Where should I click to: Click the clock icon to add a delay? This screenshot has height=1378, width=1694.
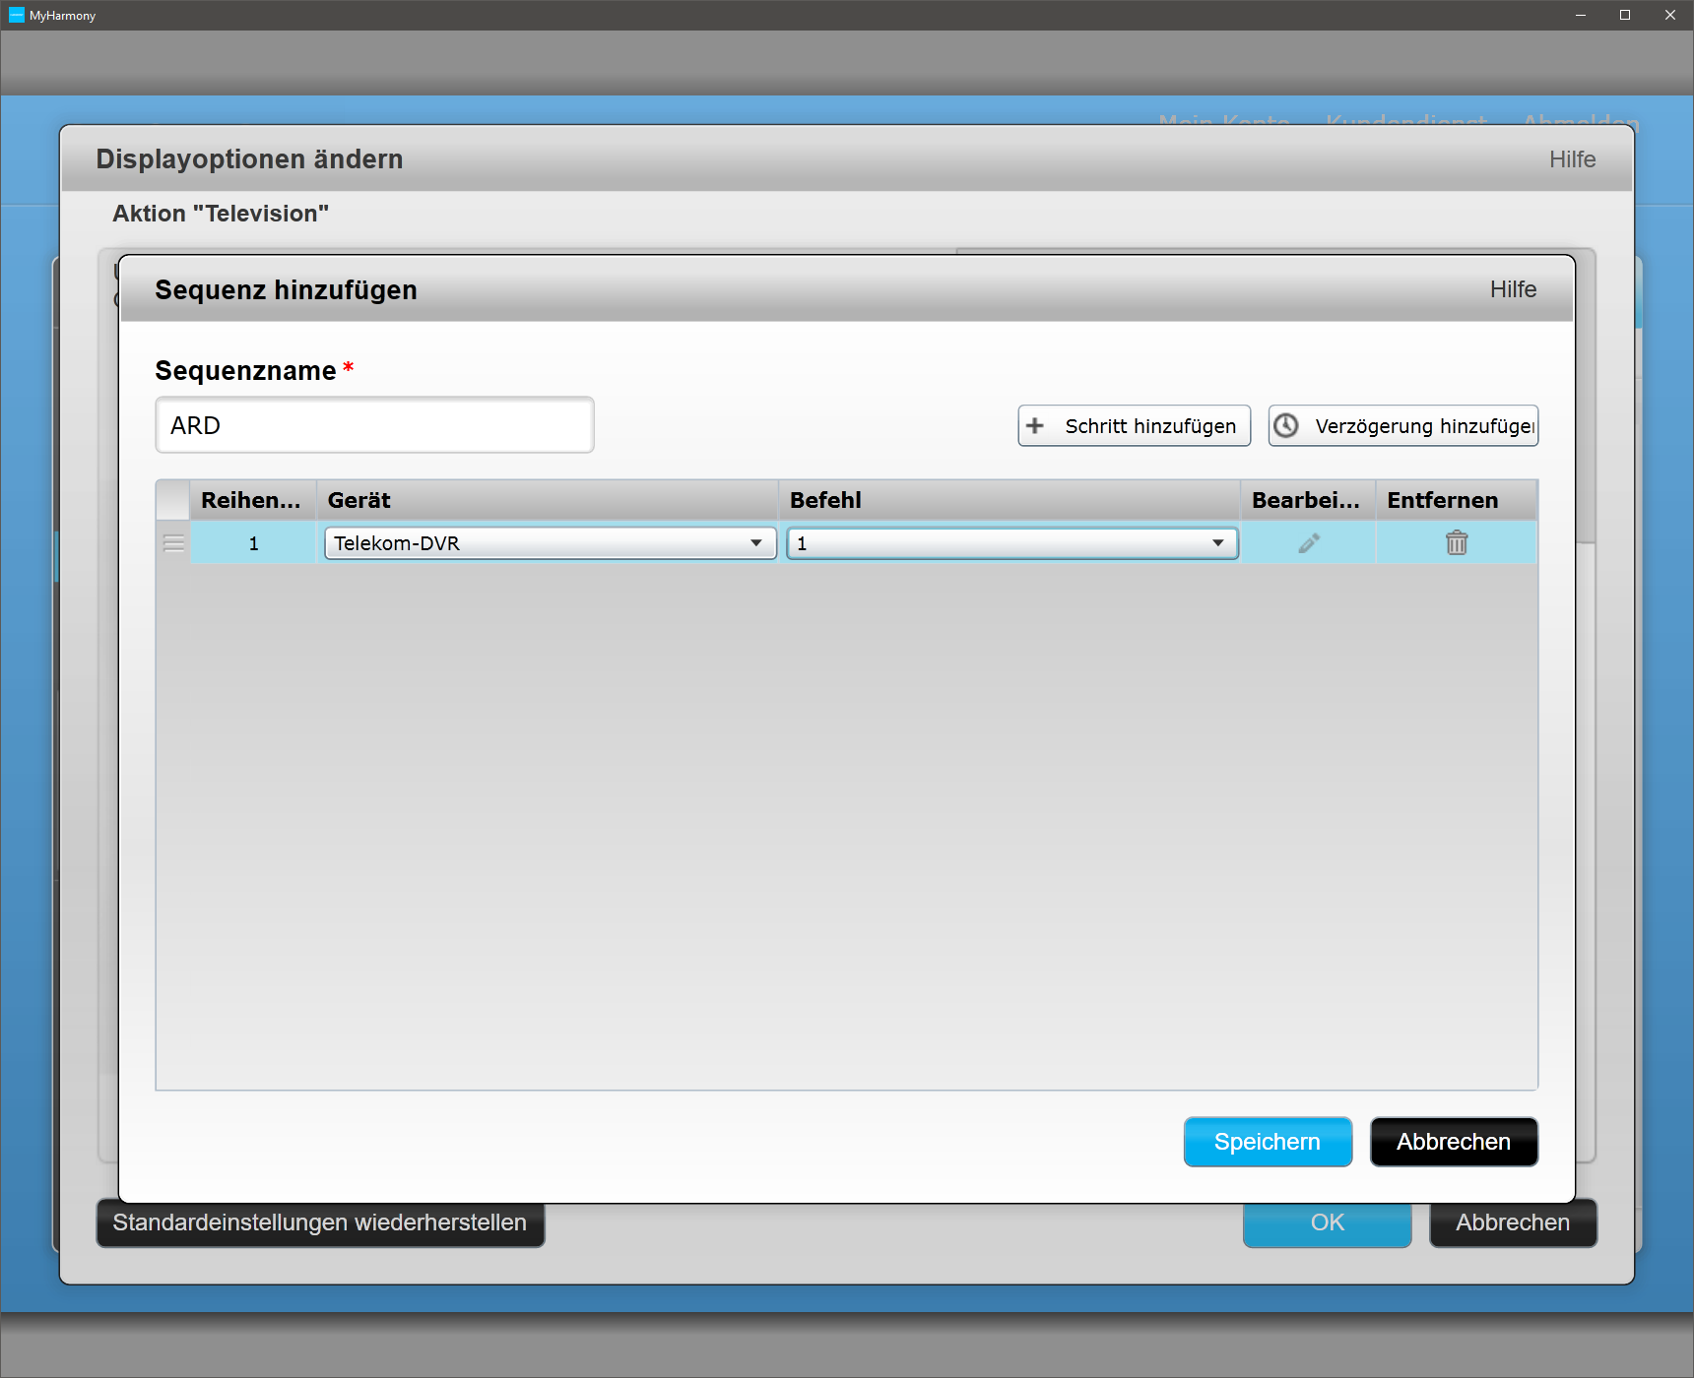(1286, 426)
